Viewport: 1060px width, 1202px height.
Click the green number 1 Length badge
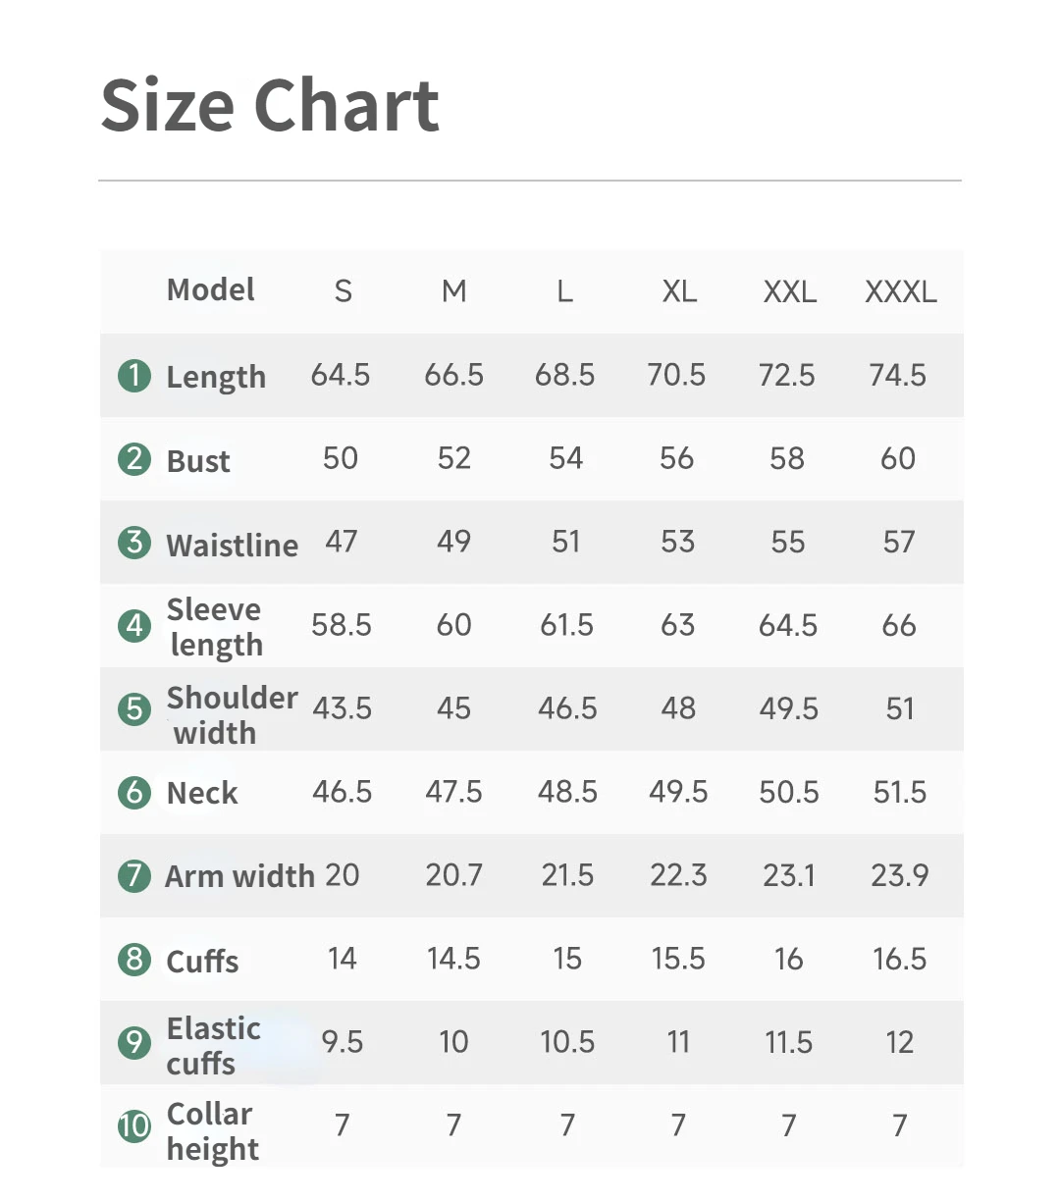pos(134,376)
